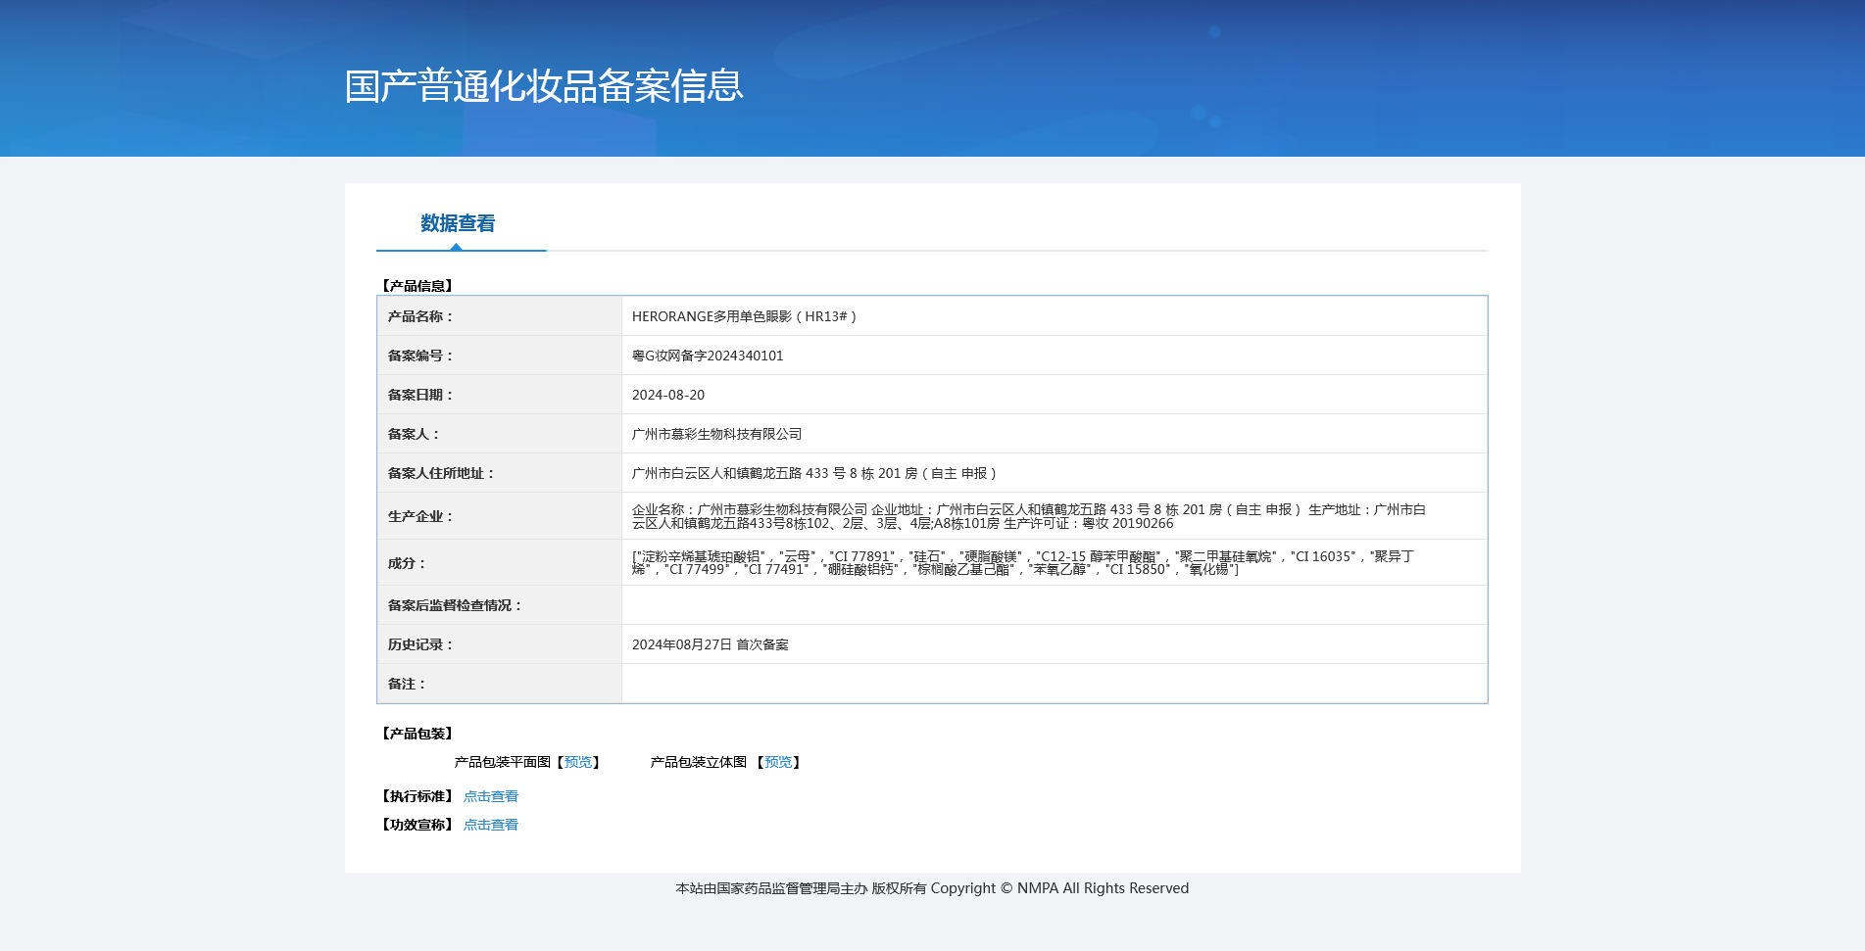Click the 备案日期 row label

[x=420, y=395]
